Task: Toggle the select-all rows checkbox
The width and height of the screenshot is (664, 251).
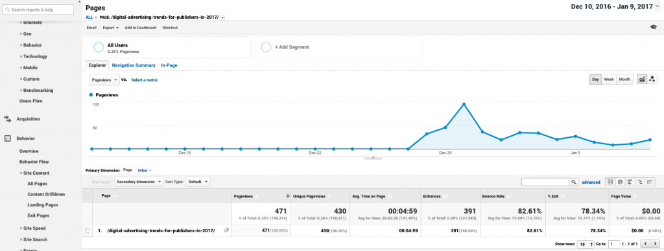Action: tap(88, 195)
